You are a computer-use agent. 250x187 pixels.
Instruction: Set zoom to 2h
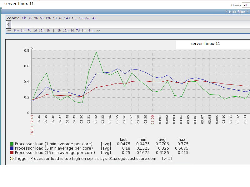tap(30, 18)
